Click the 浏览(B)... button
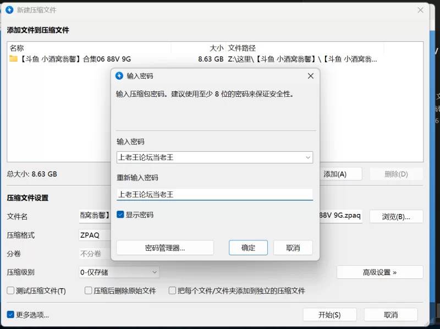The image size is (440, 329). [396, 216]
